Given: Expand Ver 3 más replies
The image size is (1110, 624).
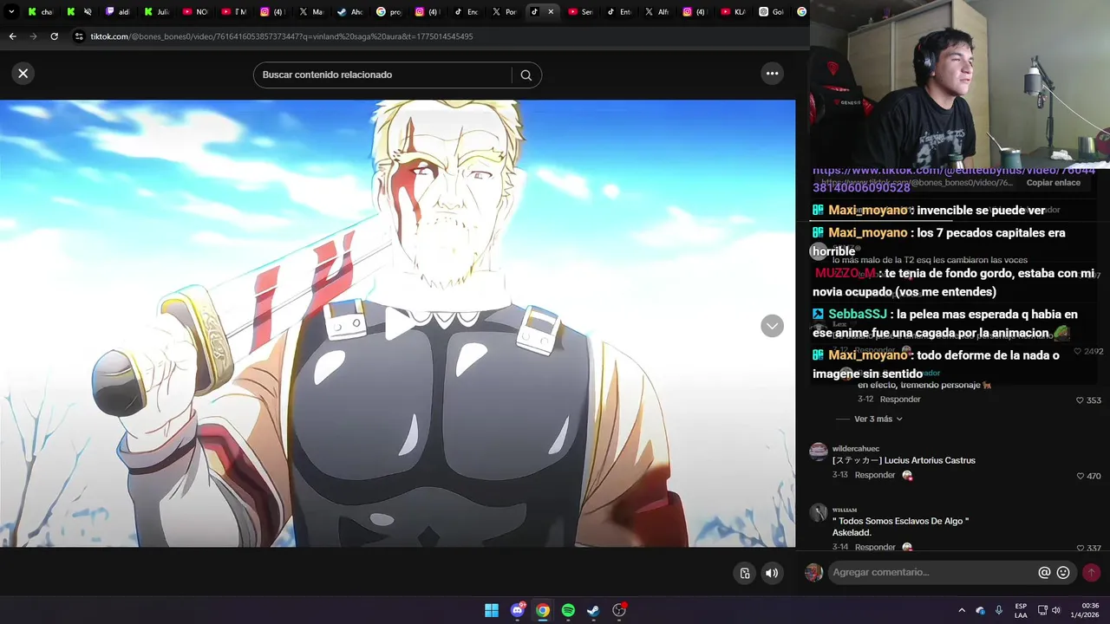Looking at the screenshot, I should (x=878, y=419).
